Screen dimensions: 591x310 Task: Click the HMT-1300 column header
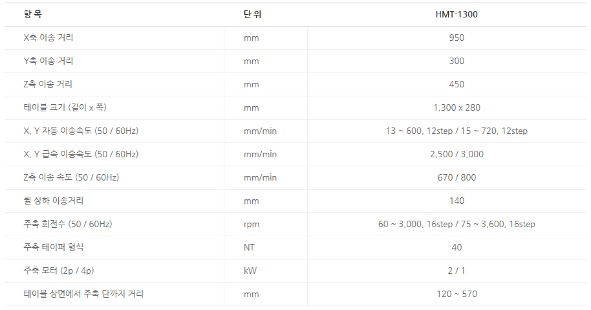click(457, 14)
